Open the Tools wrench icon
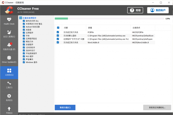 pyautogui.click(x=9, y=83)
